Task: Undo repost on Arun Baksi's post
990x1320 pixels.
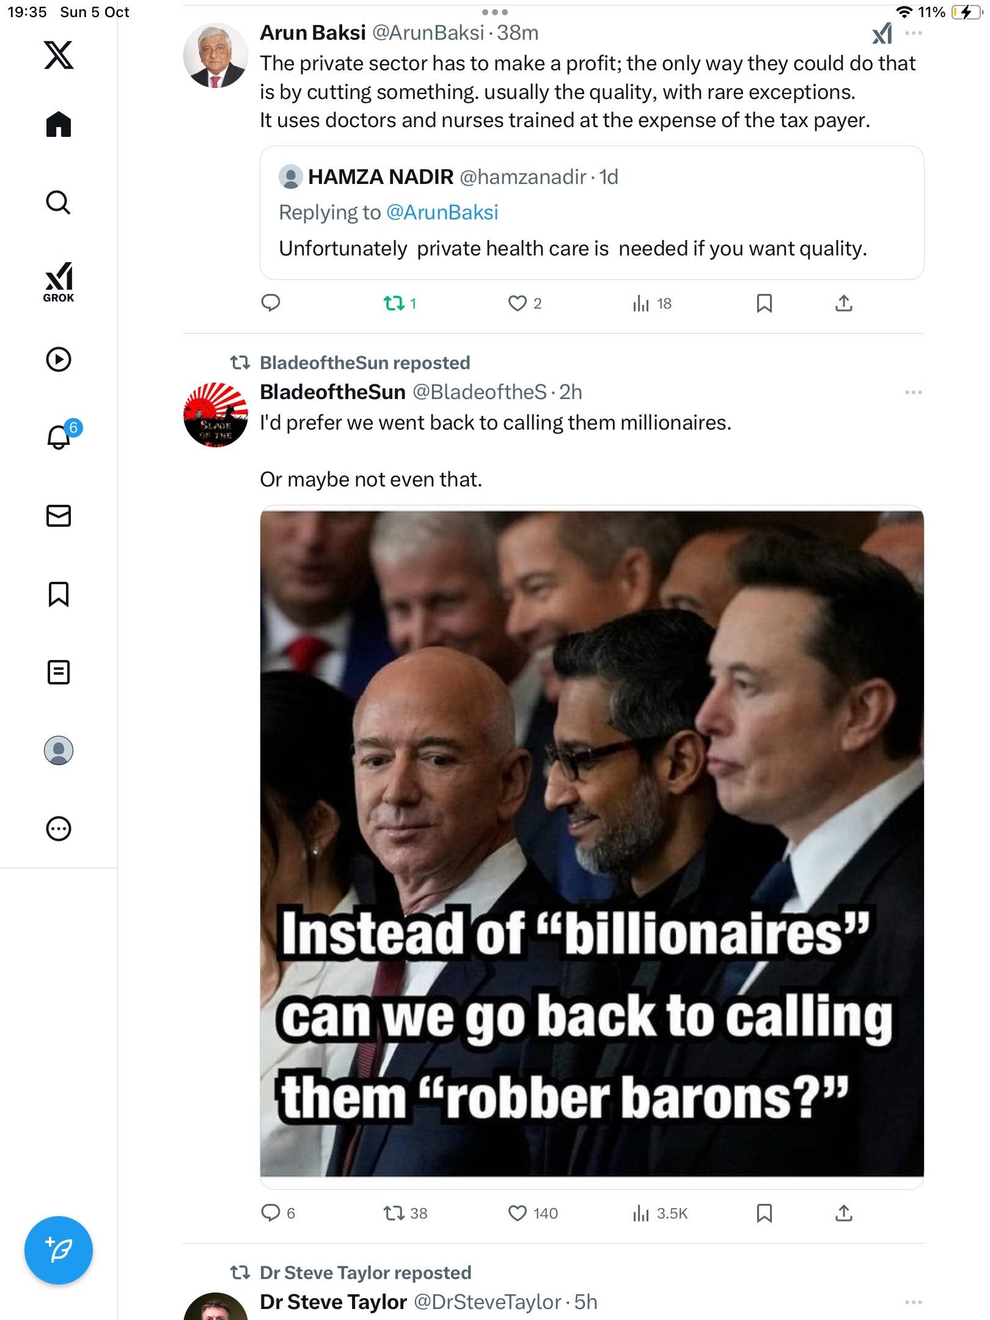Action: tap(394, 303)
